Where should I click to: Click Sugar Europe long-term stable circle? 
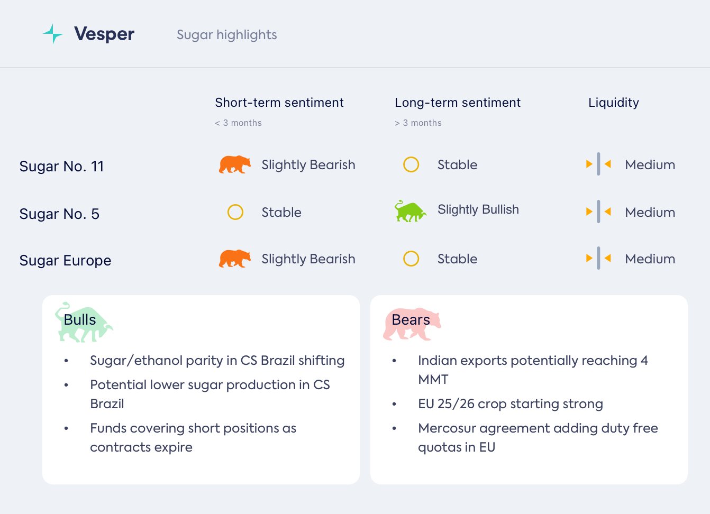coord(411,259)
